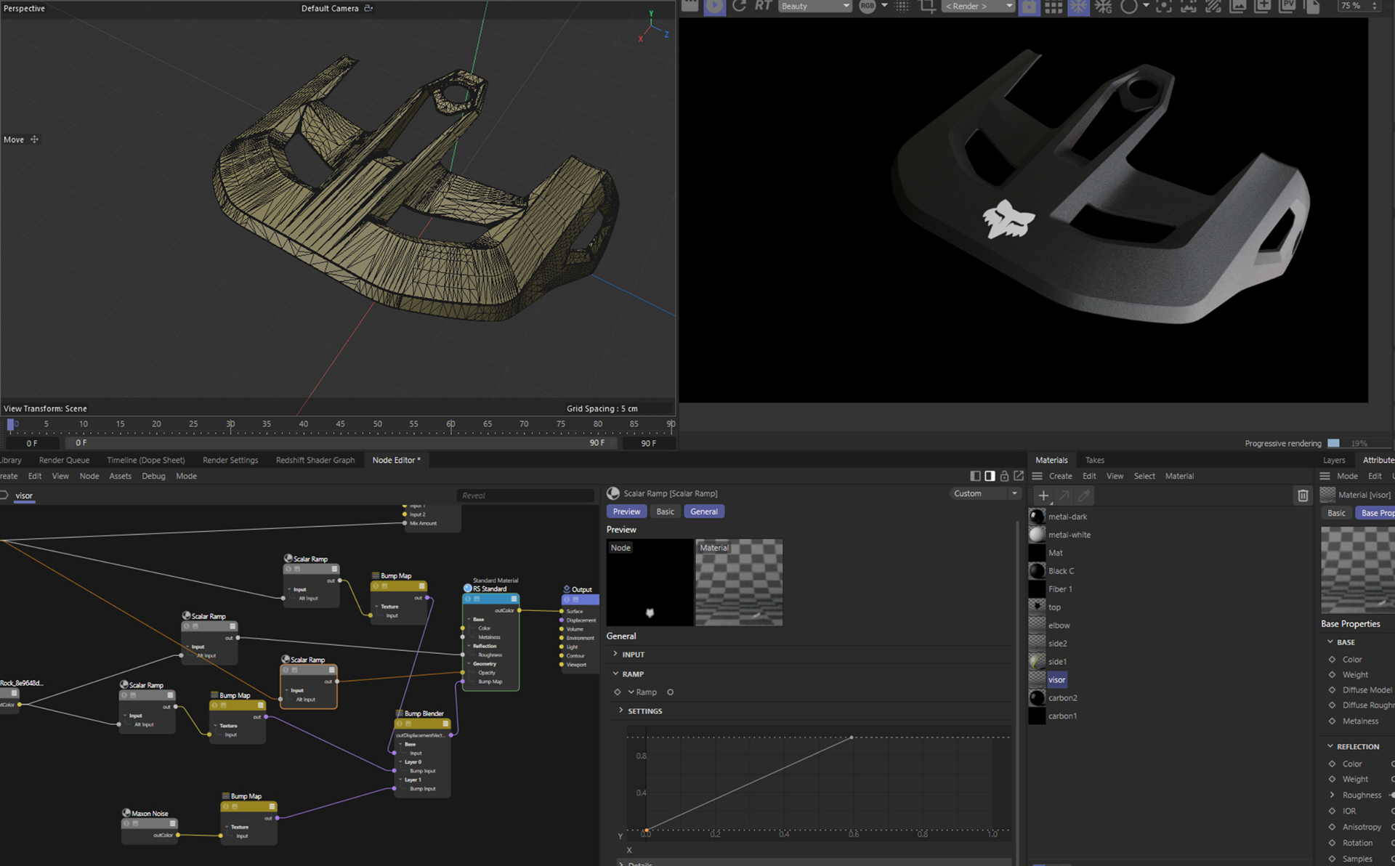Open the Beauty AOV dropdown
This screenshot has height=866, width=1395.
814,6
